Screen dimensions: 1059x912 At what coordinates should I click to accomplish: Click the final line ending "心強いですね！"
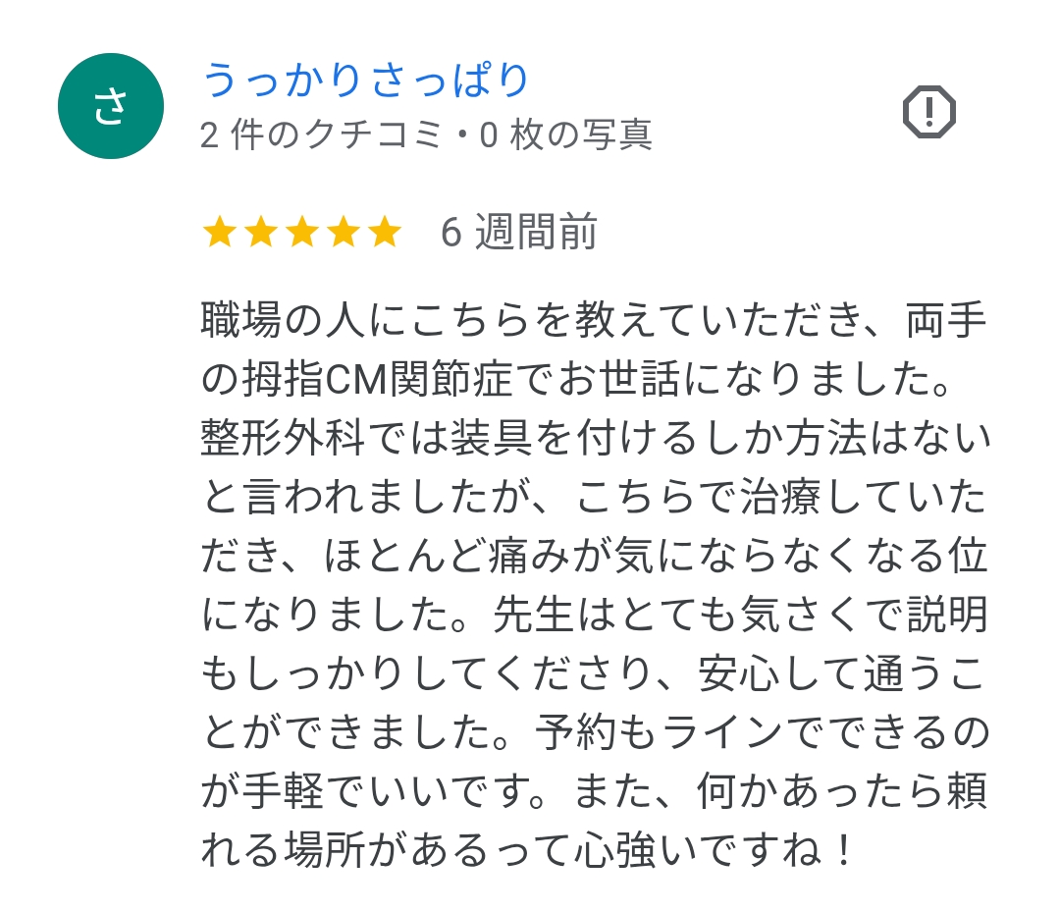528,849
